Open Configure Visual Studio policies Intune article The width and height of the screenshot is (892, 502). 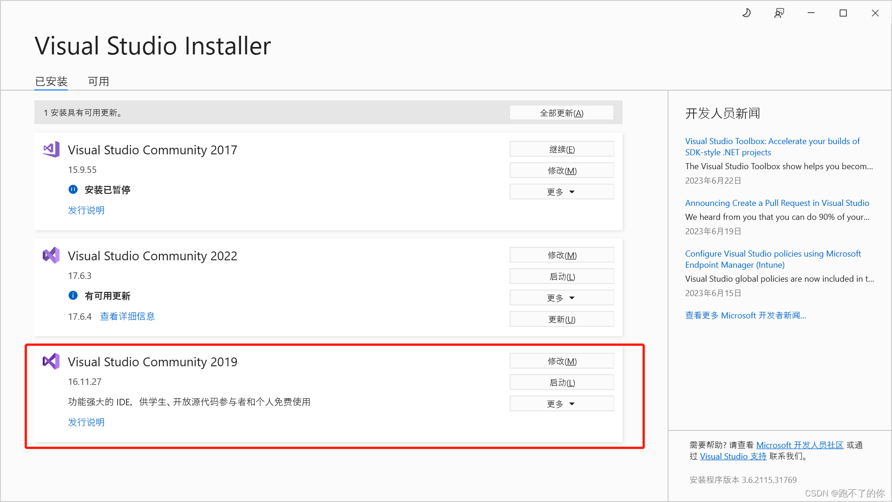click(773, 259)
